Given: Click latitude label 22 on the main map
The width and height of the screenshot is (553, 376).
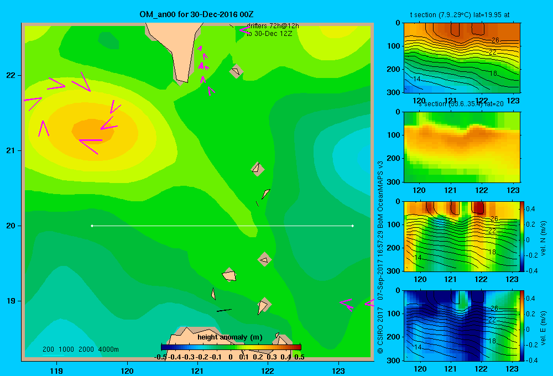Looking at the screenshot, I should coord(11,75).
